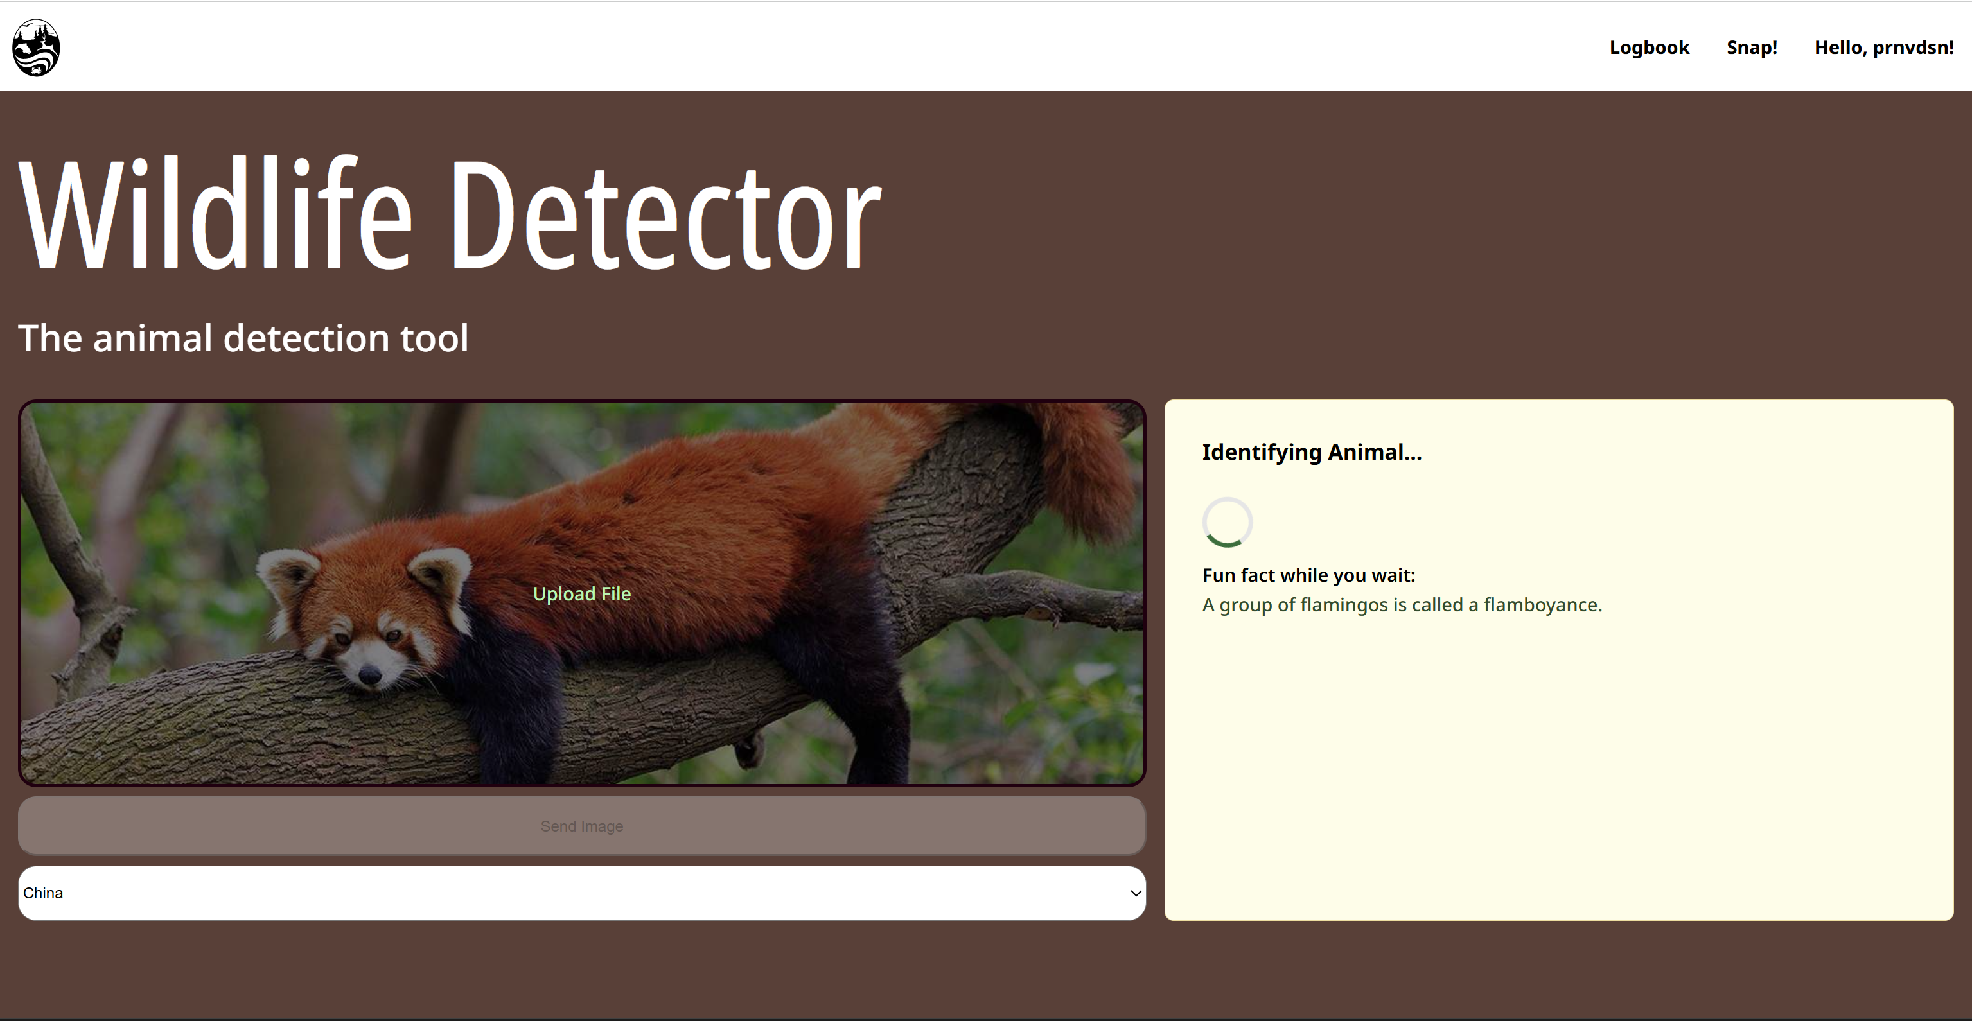Click the selected 'China' text in the dropdown
1972x1021 pixels.
(43, 893)
